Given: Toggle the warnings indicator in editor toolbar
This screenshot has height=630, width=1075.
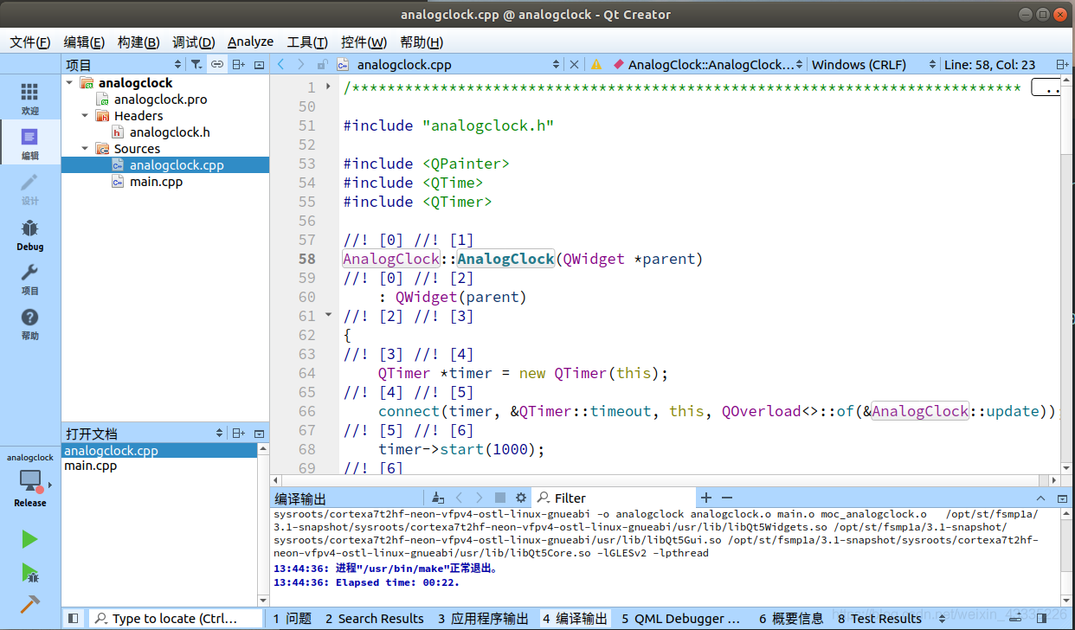Looking at the screenshot, I should [595, 63].
